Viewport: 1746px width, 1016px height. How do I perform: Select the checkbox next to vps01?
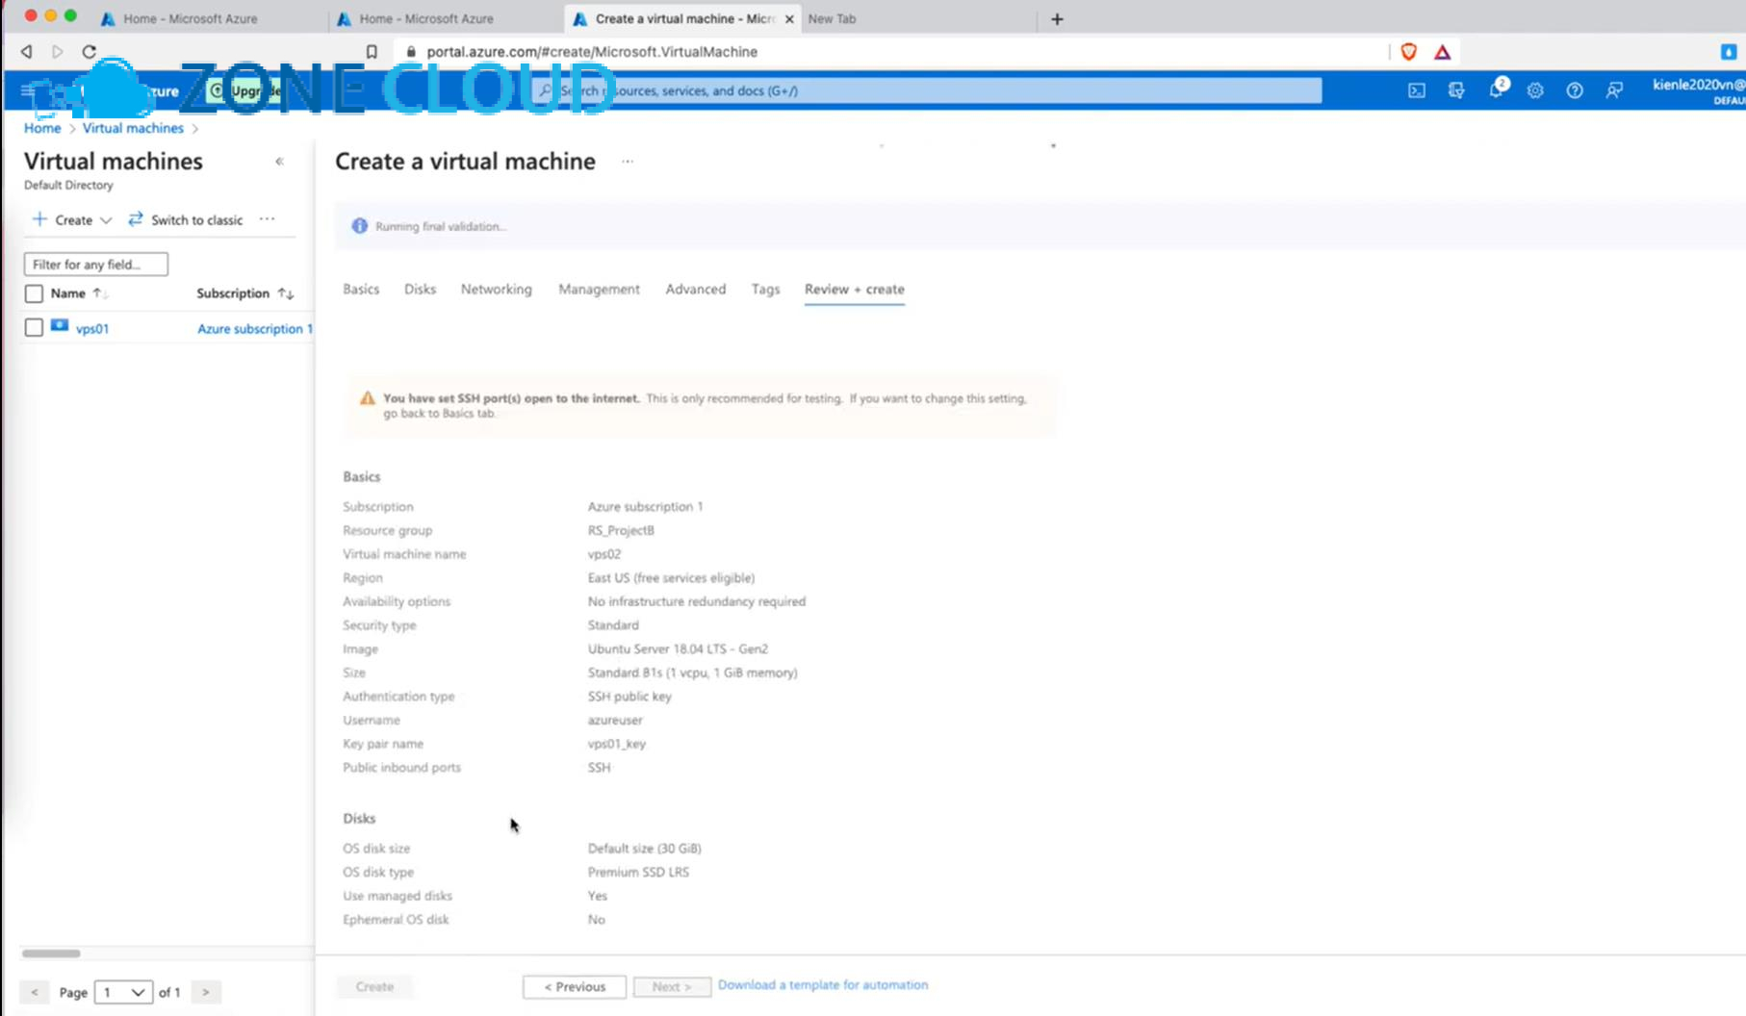[x=34, y=327]
